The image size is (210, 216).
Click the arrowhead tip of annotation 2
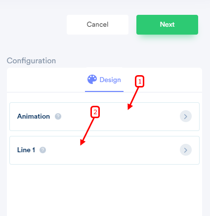tap(81, 145)
